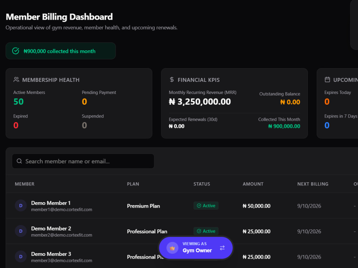
Task: Click the dollar sign icon beside Financial KPIs
Action: 172,80
